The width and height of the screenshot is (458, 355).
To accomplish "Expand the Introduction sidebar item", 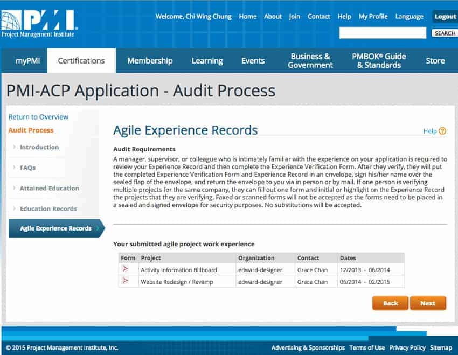I will coord(39,147).
